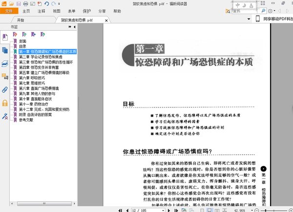Open the Bookmarks panel icon in sidebar
The width and height of the screenshot is (293, 212).
pos(5,37)
